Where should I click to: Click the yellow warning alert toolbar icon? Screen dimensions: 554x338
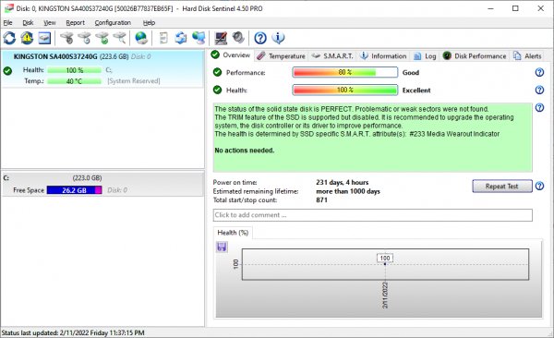(x=27, y=38)
